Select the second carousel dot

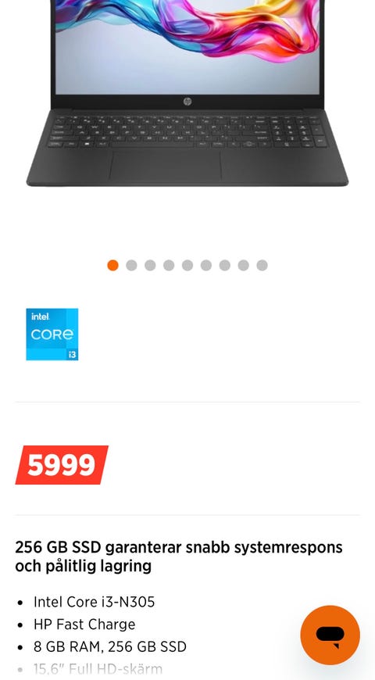click(131, 266)
